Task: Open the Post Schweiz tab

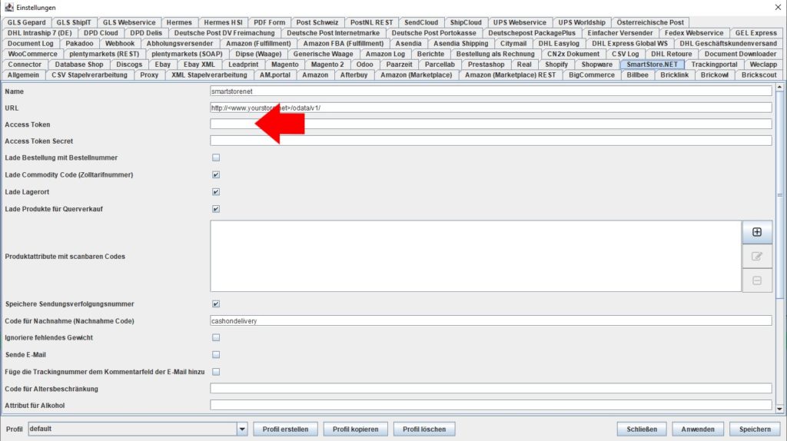Action: coord(317,22)
